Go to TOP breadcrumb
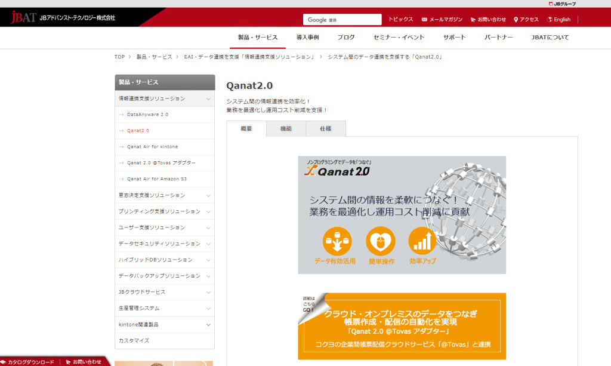 click(119, 57)
